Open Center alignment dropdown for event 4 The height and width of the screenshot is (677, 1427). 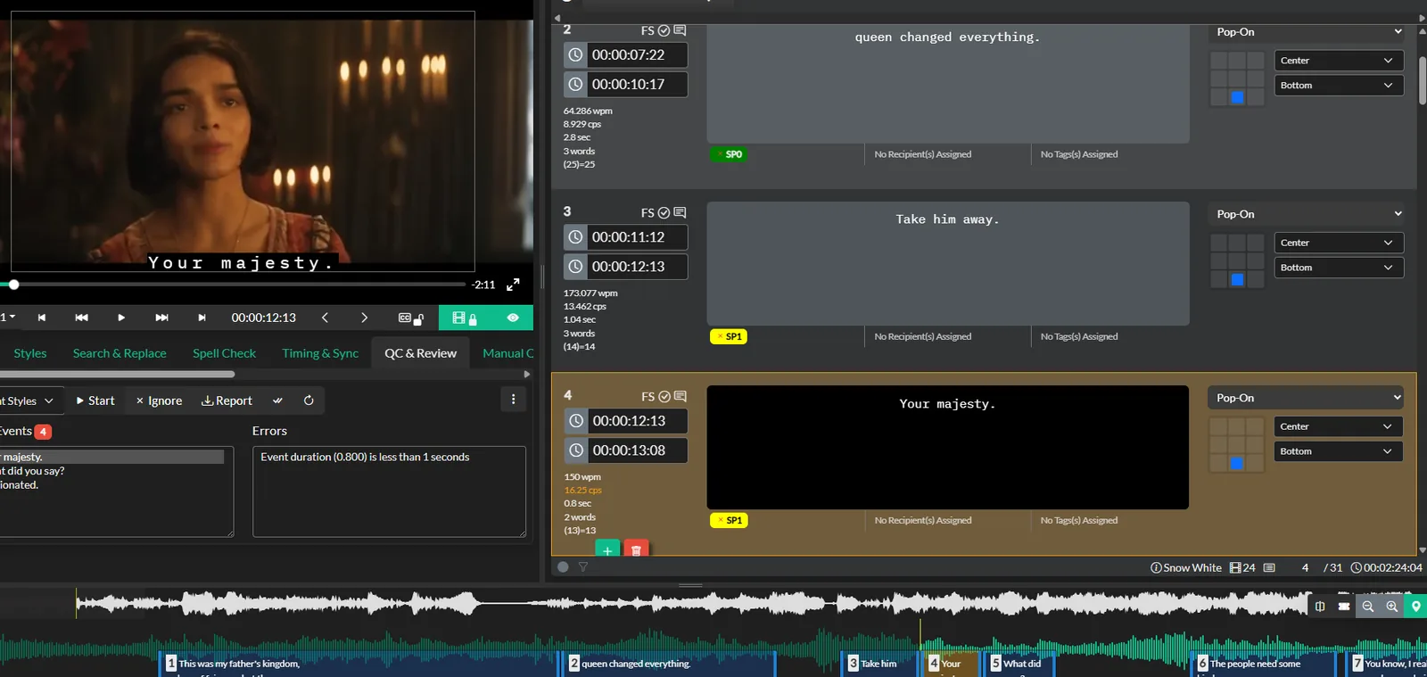click(x=1338, y=426)
